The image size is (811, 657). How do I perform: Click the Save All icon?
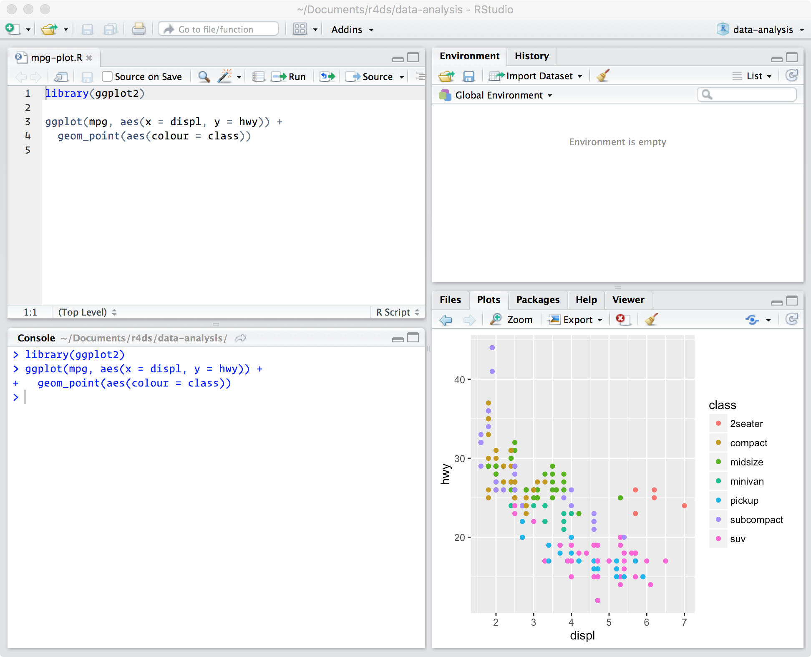pos(111,29)
